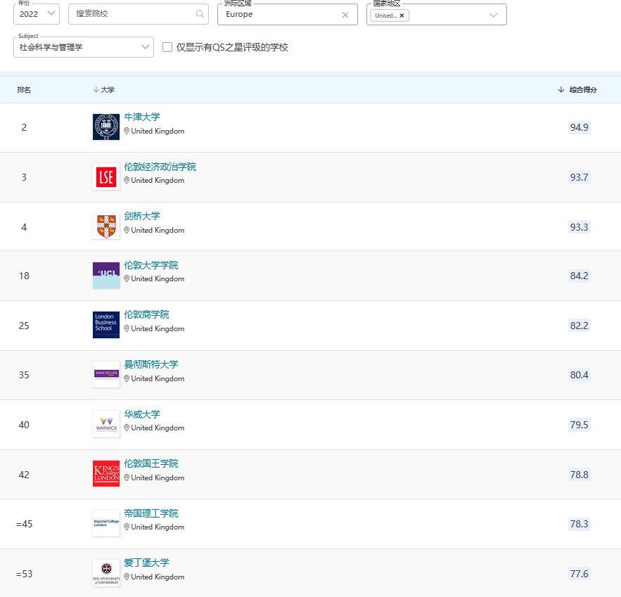Screen dimensions: 621x597
Task: Click the LSE logo
Action: (x=106, y=176)
